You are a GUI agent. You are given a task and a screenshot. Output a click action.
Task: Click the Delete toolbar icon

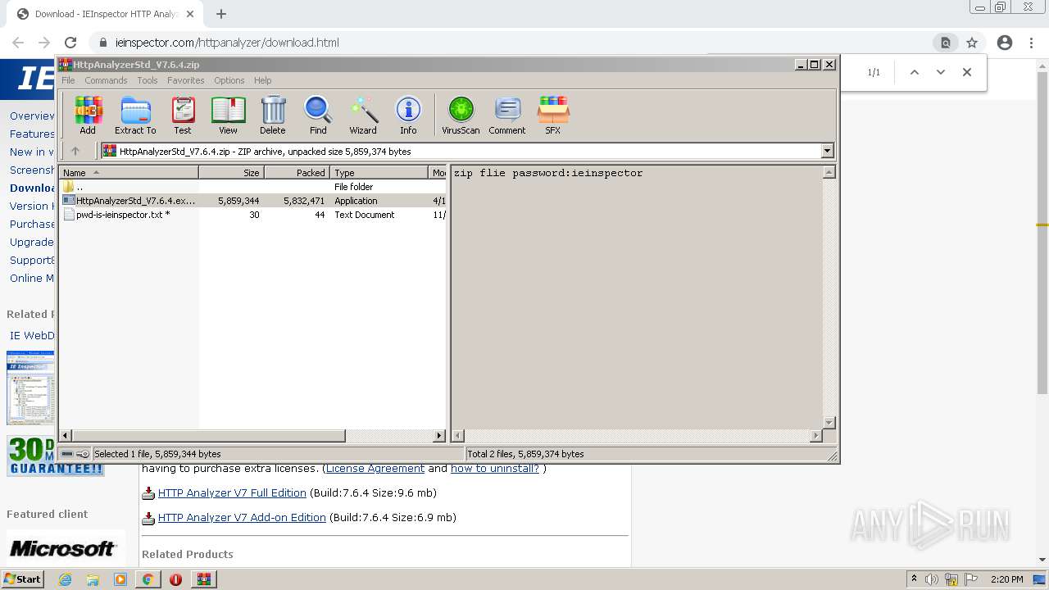pos(273,116)
